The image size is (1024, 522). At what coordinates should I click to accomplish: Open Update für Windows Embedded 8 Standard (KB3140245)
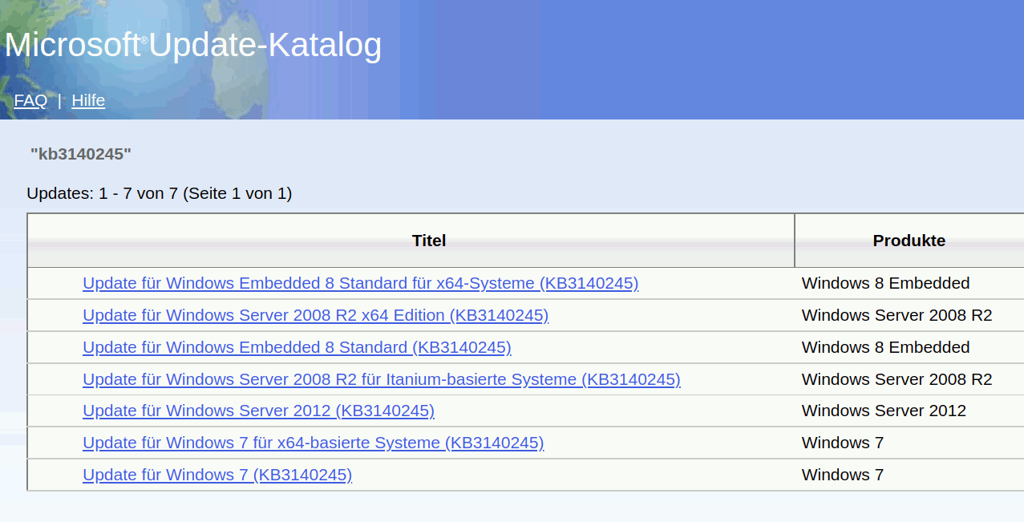297,347
